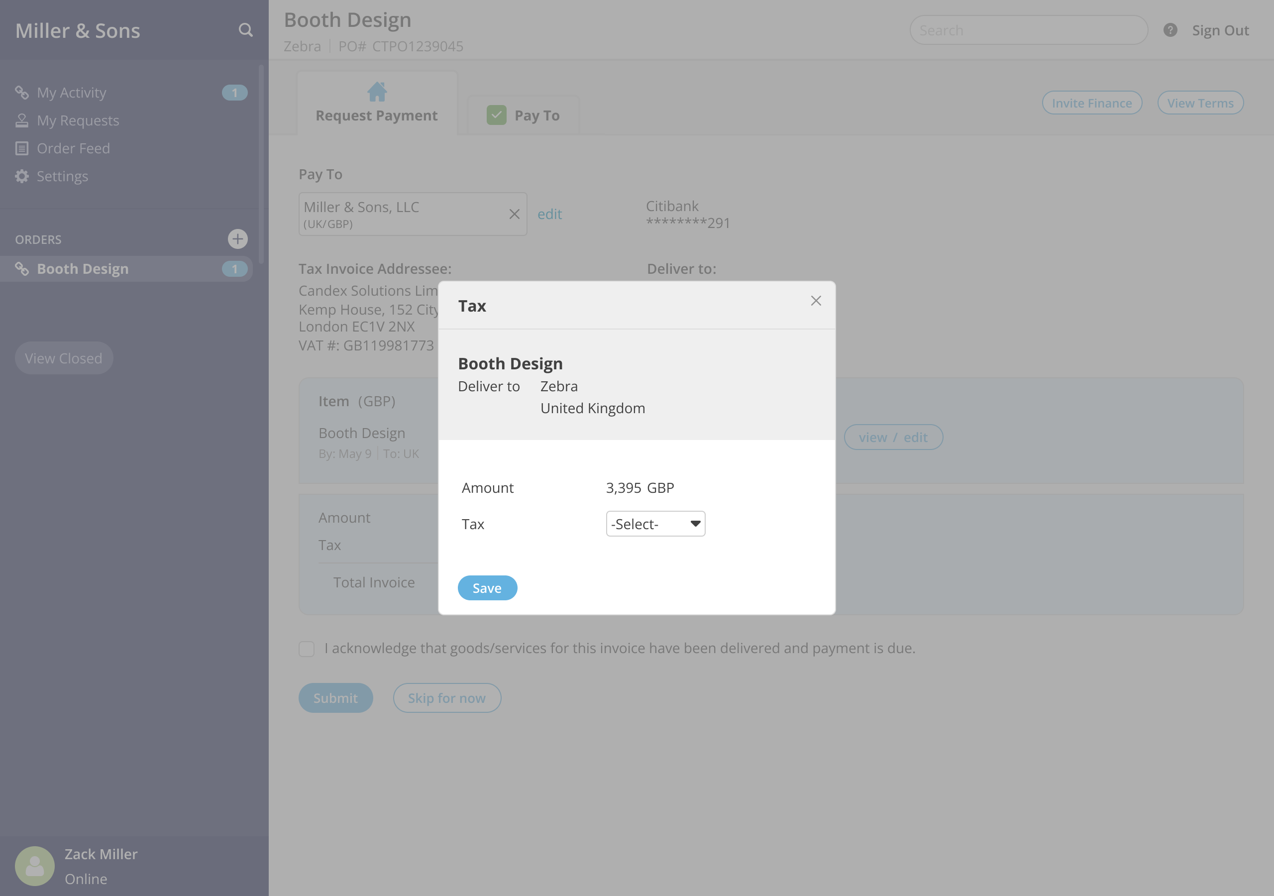Tick the delivery acknowledgement checkbox
The width and height of the screenshot is (1274, 896).
click(306, 649)
